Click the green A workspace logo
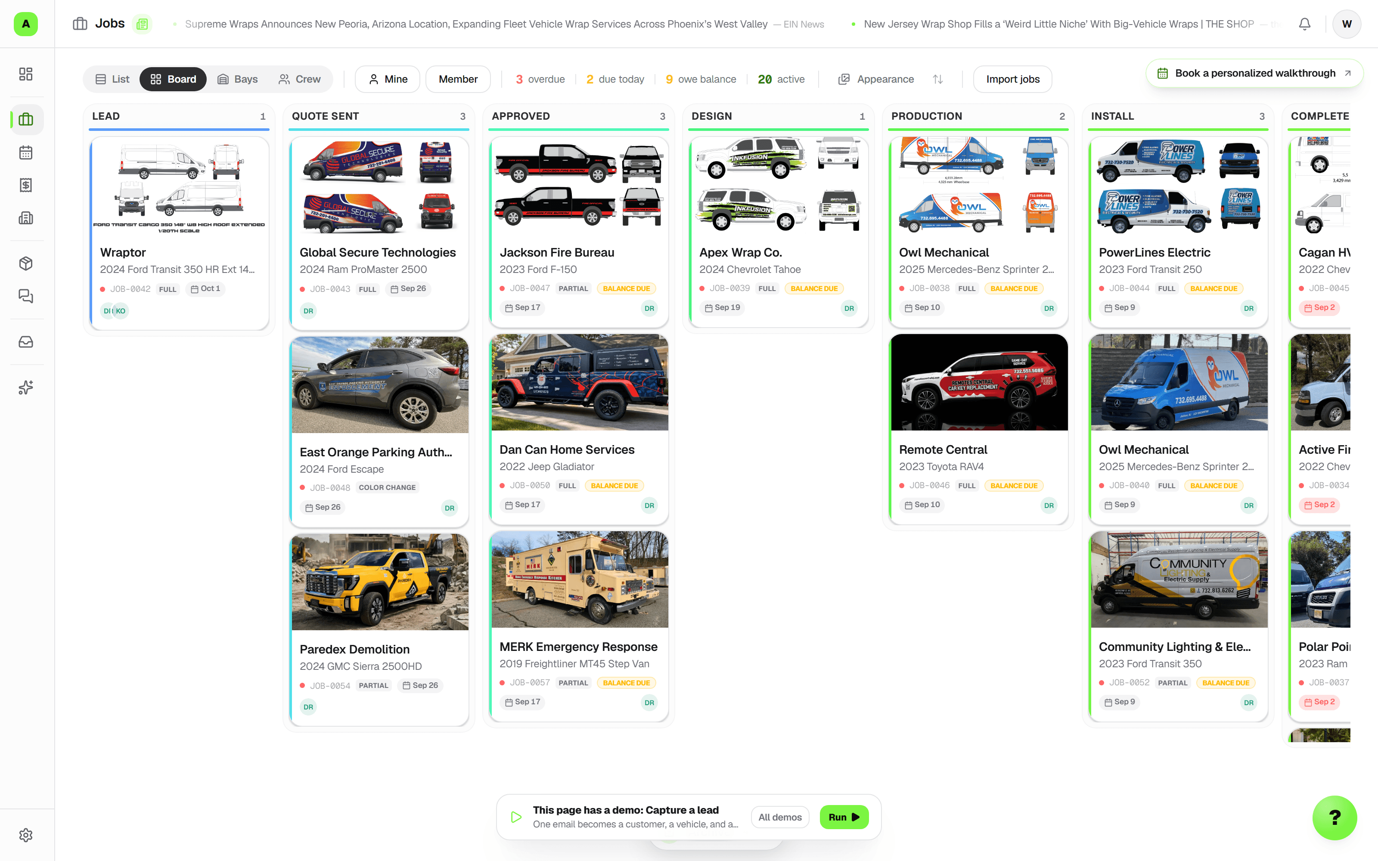Viewport: 1378px width, 861px height. (26, 24)
